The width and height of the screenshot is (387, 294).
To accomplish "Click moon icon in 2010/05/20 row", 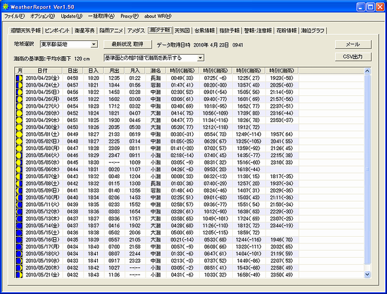I will 19,268.
